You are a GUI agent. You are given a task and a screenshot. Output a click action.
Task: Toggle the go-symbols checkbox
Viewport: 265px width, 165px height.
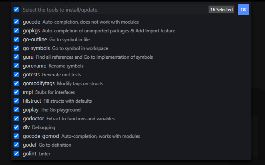point(16,48)
